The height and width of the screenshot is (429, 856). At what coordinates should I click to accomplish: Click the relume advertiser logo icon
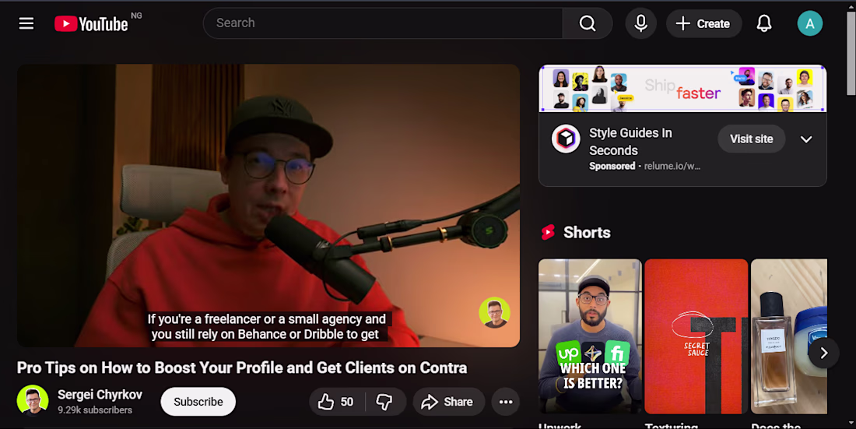tap(566, 139)
